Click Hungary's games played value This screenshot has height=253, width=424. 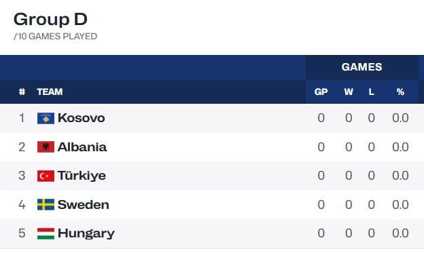pos(321,233)
